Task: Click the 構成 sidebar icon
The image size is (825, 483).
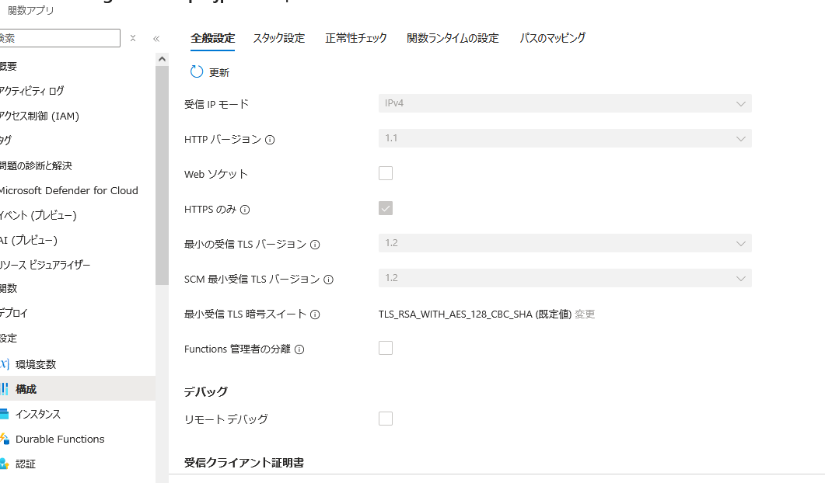Action: pyautogui.click(x=4, y=389)
